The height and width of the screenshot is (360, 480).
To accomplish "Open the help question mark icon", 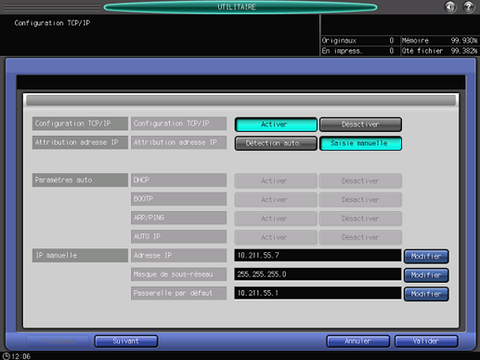I will (469, 7).
